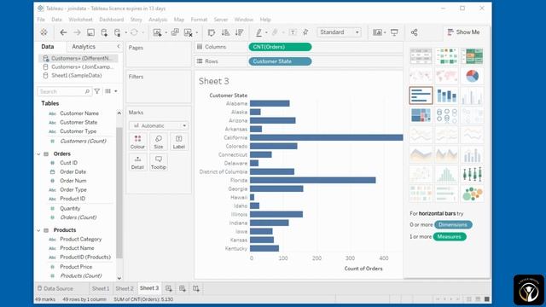Open the Label marks card
Screen dimensions: 546x307
pos(179,142)
